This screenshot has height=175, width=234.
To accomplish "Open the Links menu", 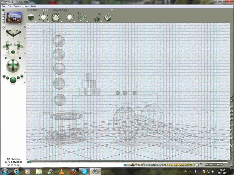I will tap(26, 6).
